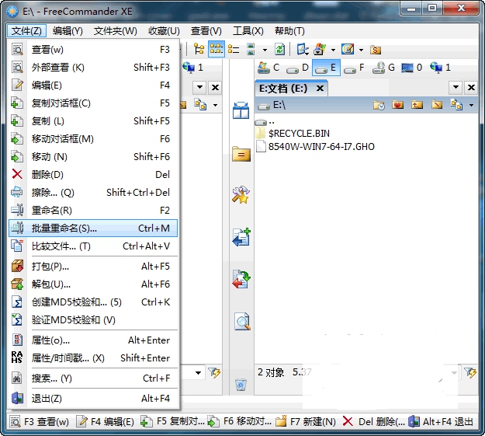
Task: Expand the thumbnails view dropdown arrow
Action: [x=265, y=50]
